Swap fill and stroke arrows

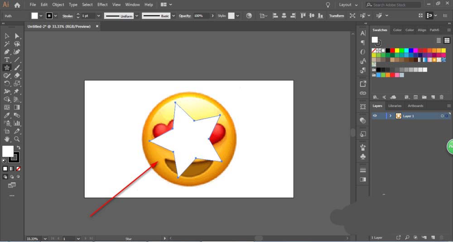tap(19, 147)
